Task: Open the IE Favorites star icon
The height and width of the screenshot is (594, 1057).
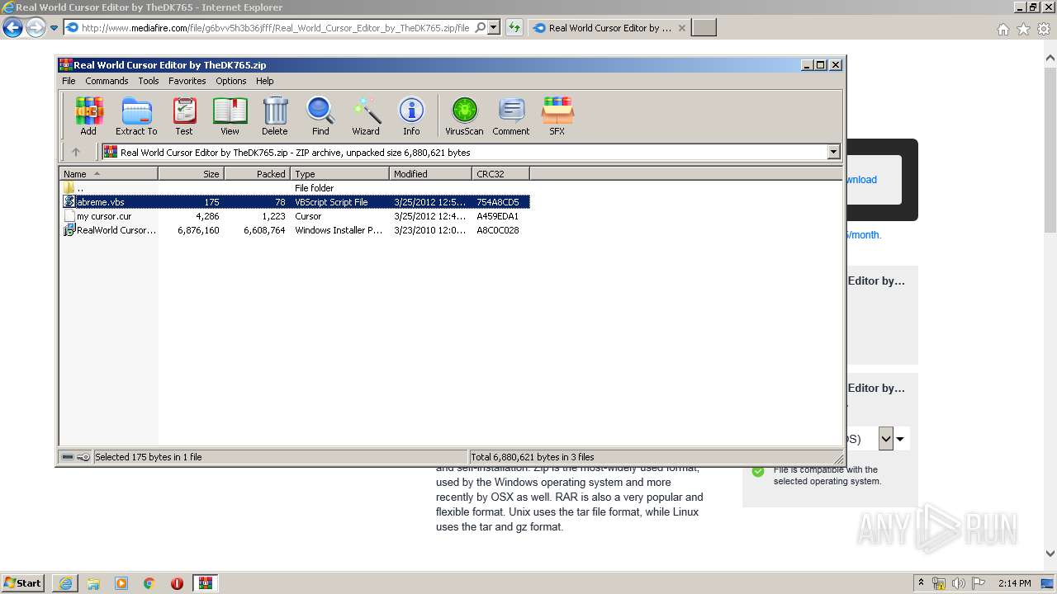Action: (1023, 29)
